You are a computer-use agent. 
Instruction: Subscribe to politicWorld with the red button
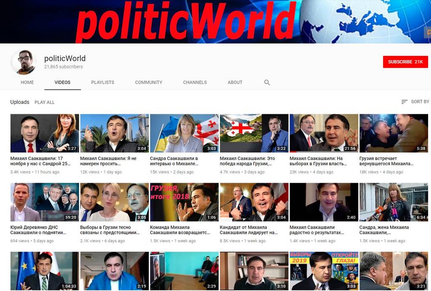click(405, 62)
